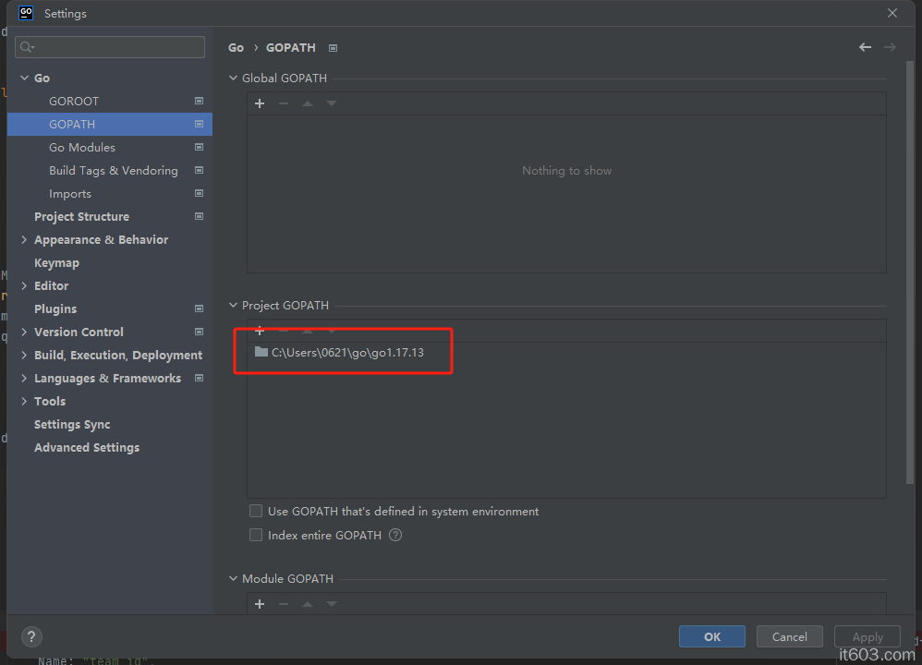922x665 pixels.
Task: Select Keymap in the settings tree
Action: pos(56,262)
